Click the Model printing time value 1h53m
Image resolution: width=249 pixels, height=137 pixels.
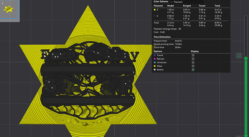[x=179, y=44]
